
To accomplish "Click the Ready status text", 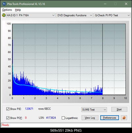I will click(x=5, y=125).
